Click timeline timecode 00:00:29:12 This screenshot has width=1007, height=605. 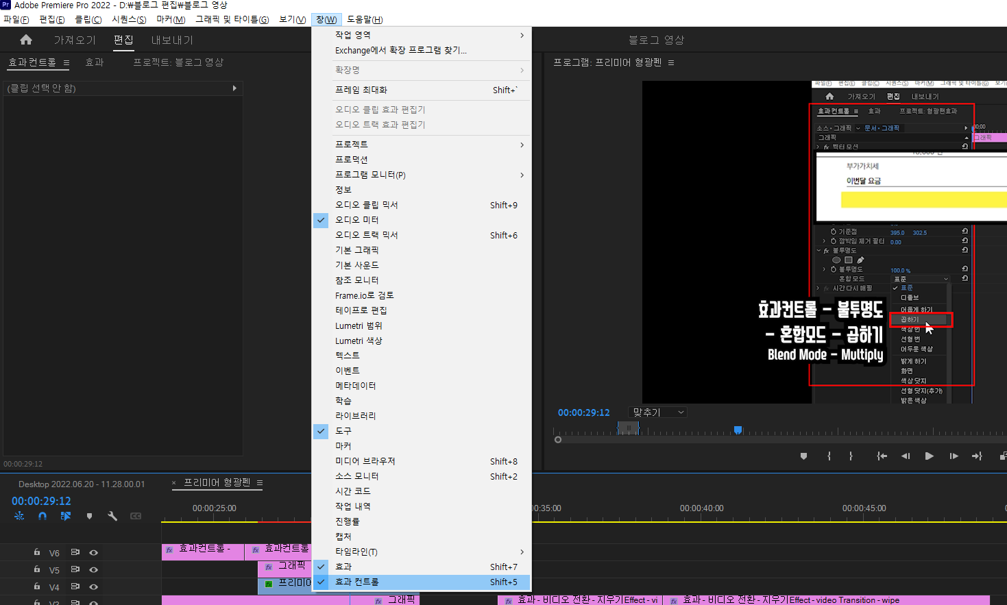[x=41, y=501]
